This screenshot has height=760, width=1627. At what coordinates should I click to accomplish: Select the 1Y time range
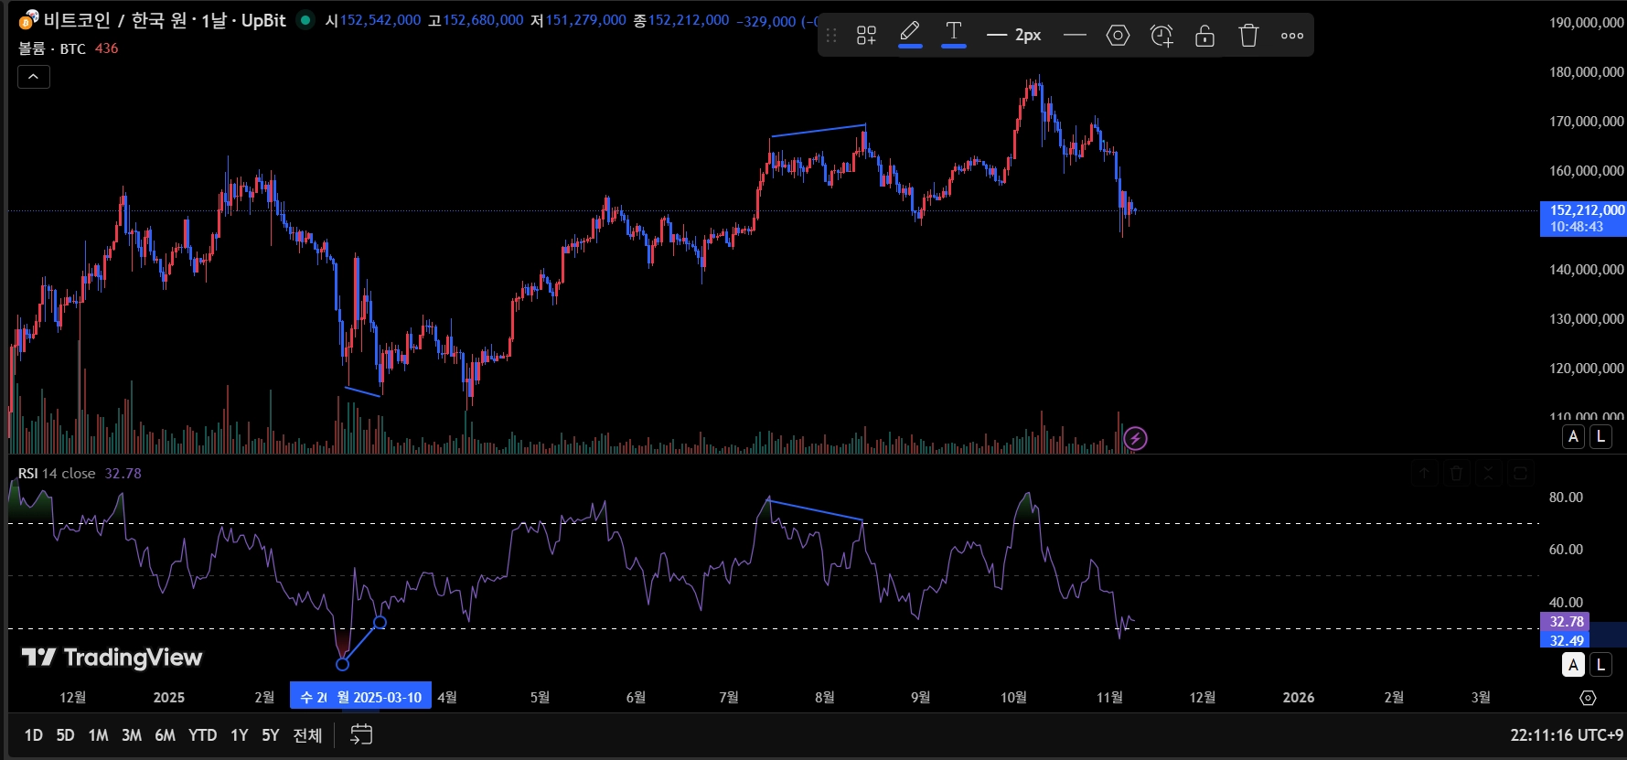(x=240, y=735)
